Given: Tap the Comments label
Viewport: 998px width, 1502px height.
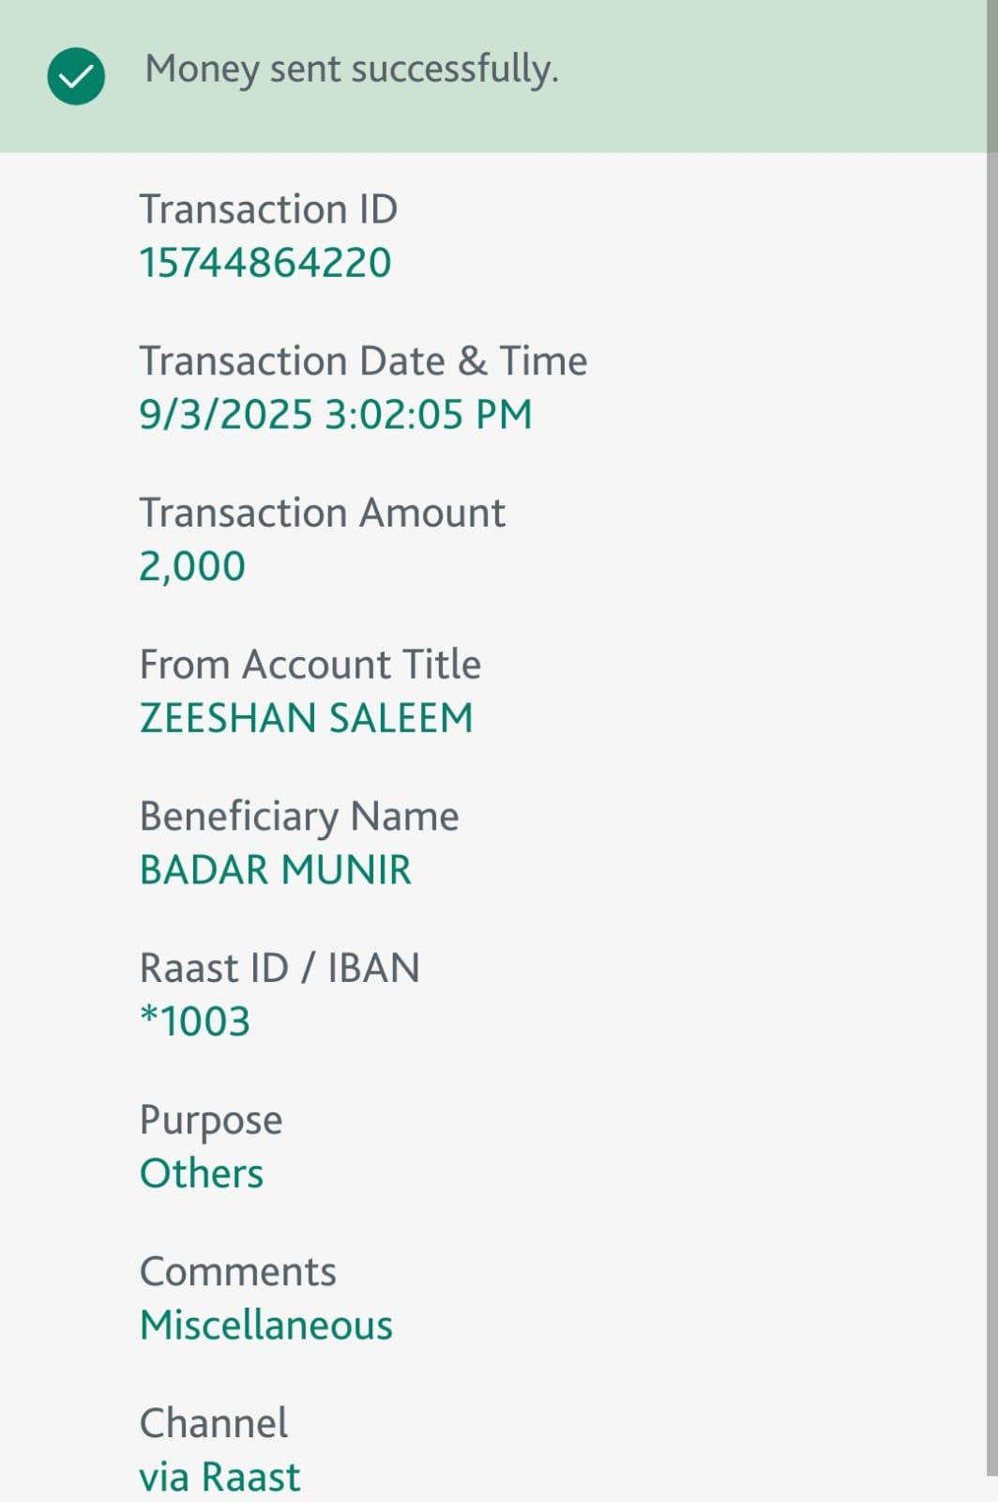Looking at the screenshot, I should click(x=237, y=1272).
